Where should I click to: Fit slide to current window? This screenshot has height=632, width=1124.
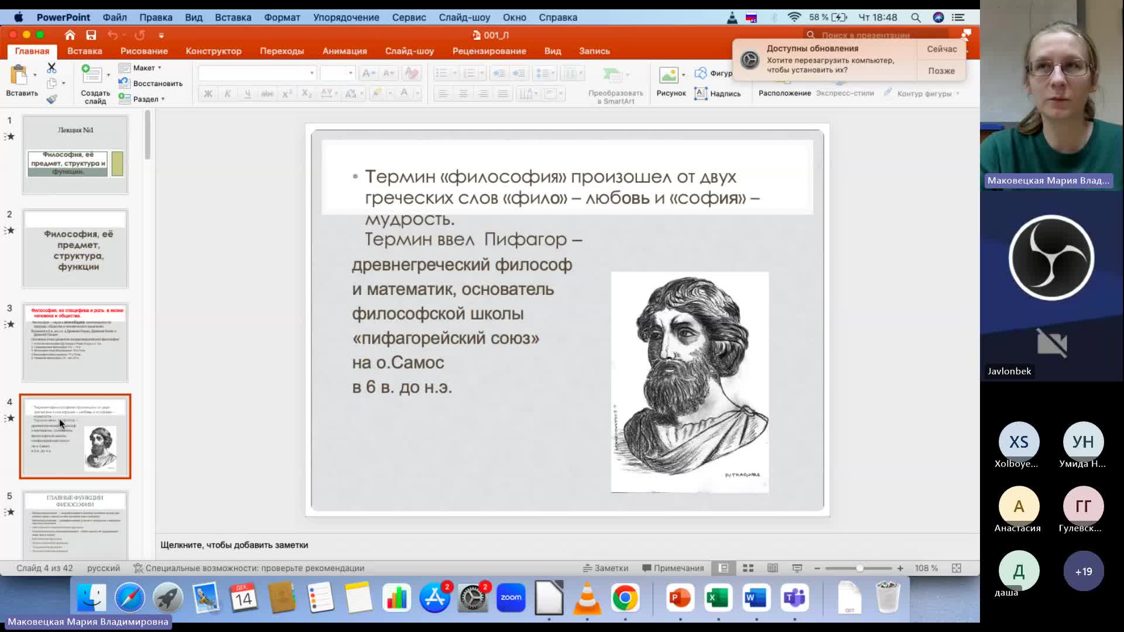tap(957, 568)
